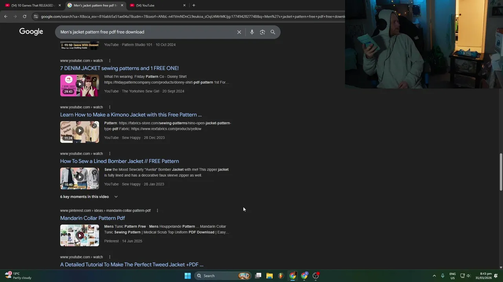
Task: Open How To Sew a Lined Bomber Jacket link
Action: [x=119, y=161]
